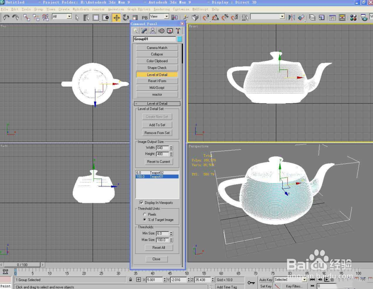Click the Min Size spinner arrows
This screenshot has width=373, height=289.
tap(171, 233)
